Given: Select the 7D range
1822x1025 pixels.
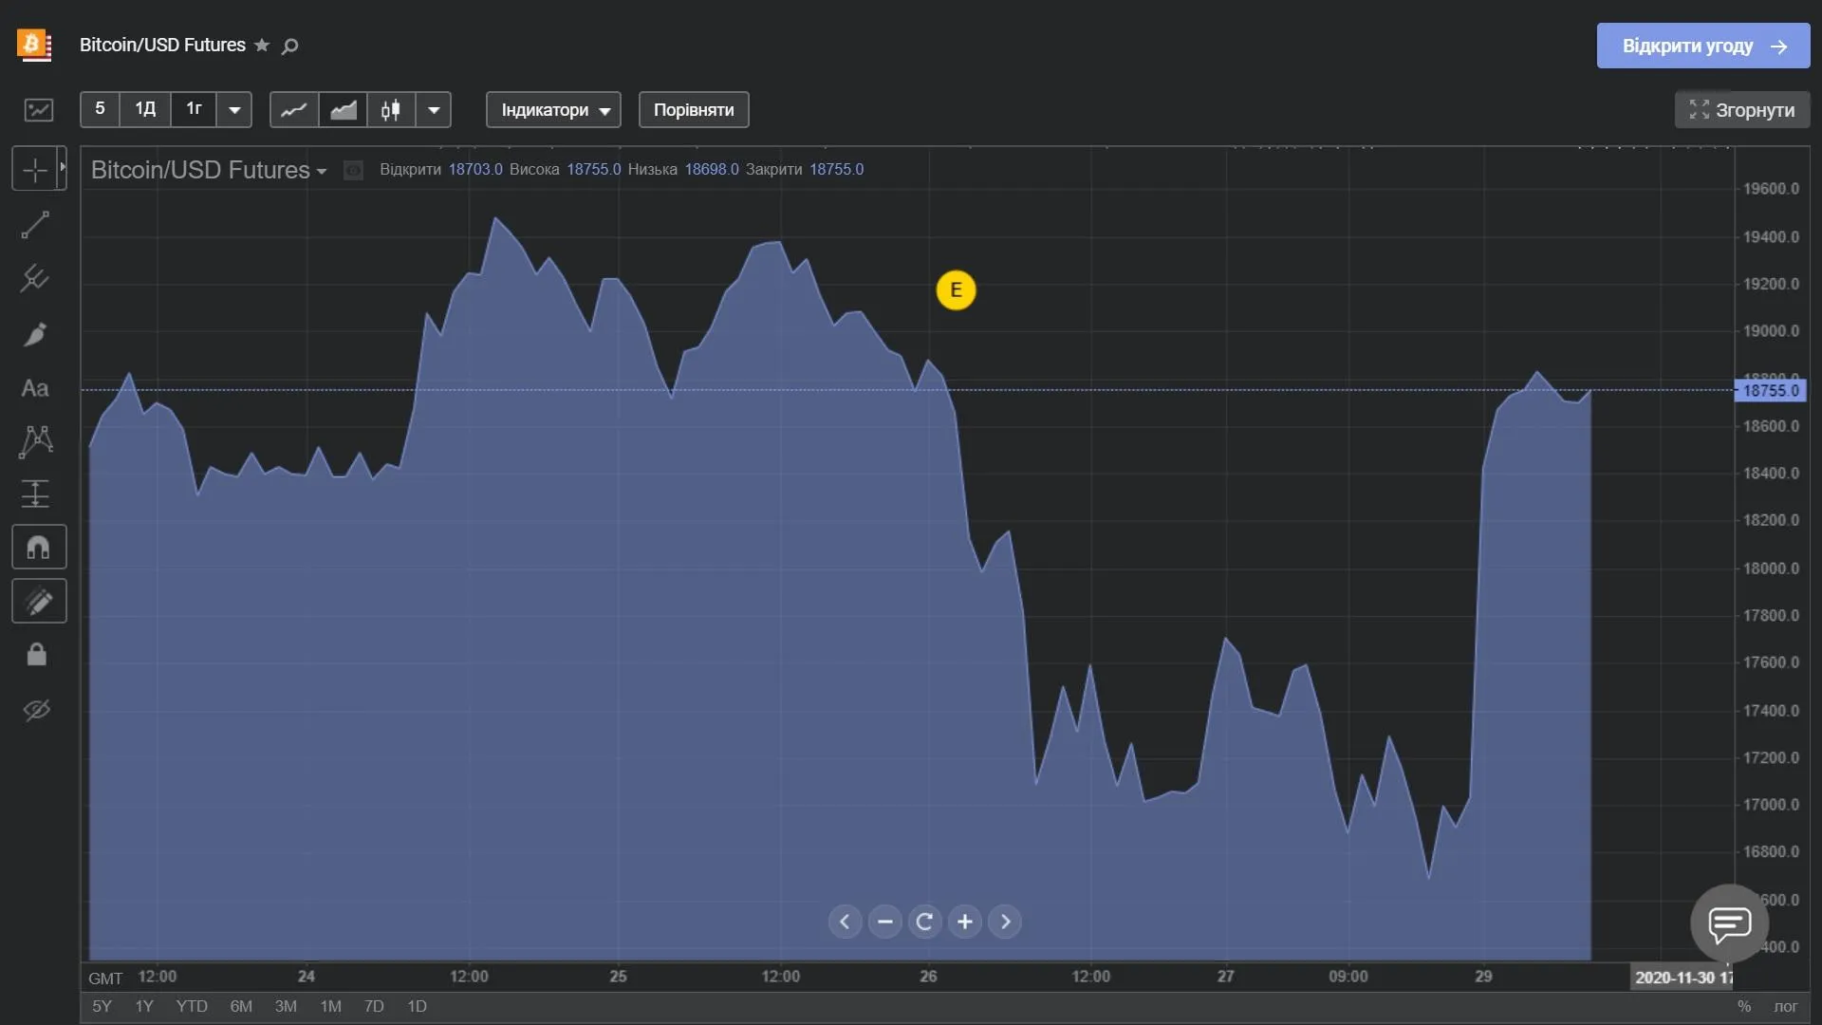Looking at the screenshot, I should point(374,1006).
